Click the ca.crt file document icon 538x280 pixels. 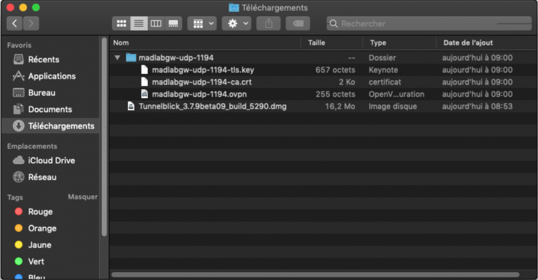(x=145, y=81)
